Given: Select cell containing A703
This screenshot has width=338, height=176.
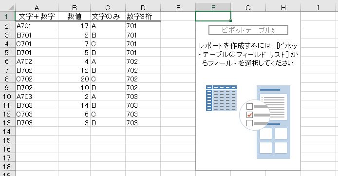Looking at the screenshot, I should pos(37,97).
